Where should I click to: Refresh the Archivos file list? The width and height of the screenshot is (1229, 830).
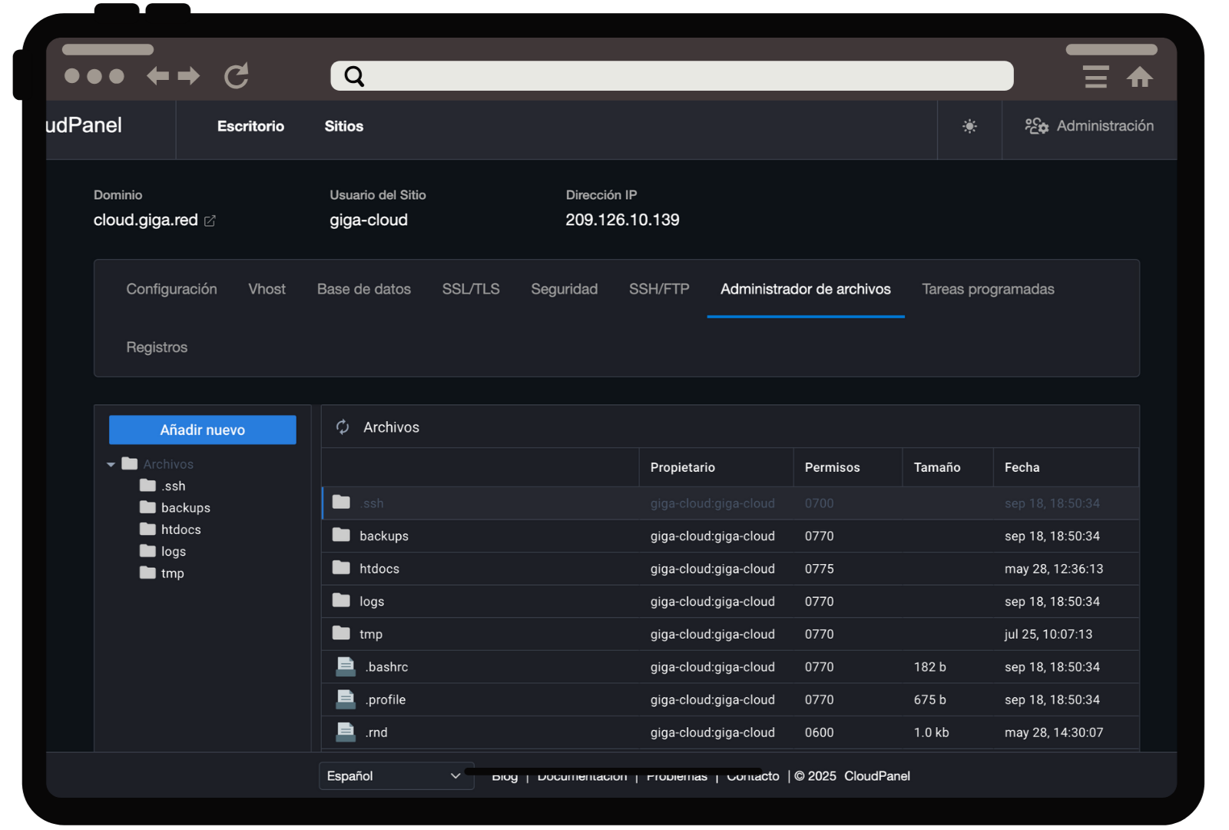[343, 427]
